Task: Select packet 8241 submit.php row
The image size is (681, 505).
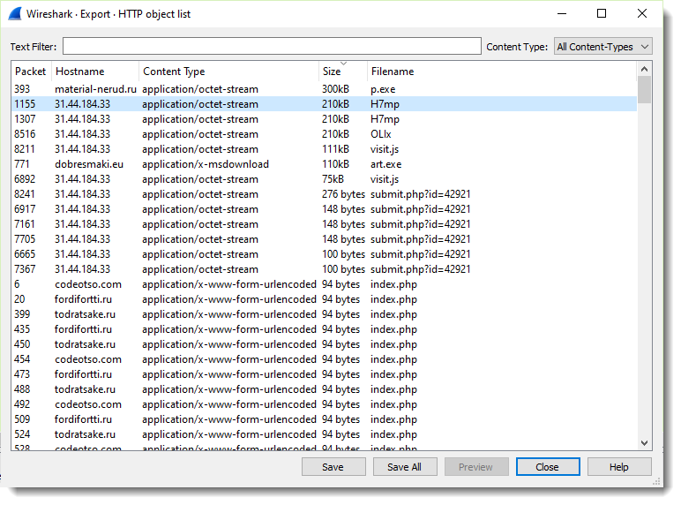Action: (x=324, y=194)
